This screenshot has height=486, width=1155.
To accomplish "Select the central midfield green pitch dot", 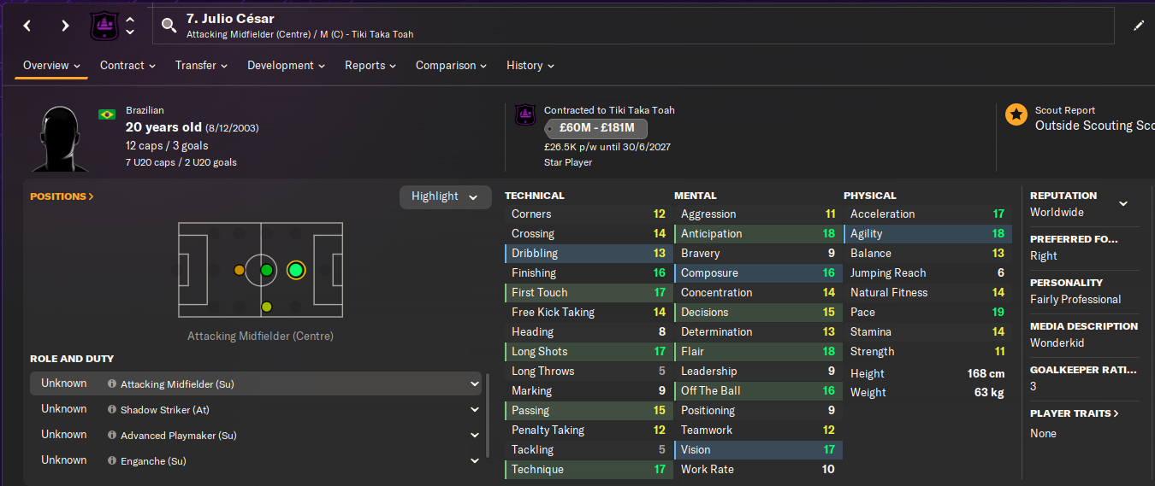I will [x=266, y=270].
